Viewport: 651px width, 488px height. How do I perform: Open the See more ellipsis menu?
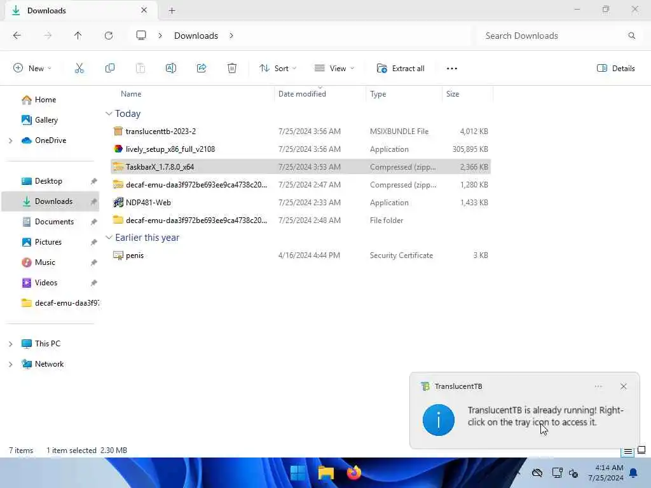(452, 69)
